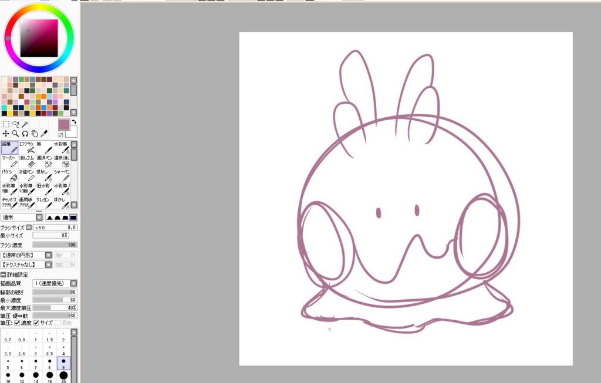Select the zoom magnifier tool
Image resolution: width=601 pixels, height=383 pixels.
pos(15,133)
